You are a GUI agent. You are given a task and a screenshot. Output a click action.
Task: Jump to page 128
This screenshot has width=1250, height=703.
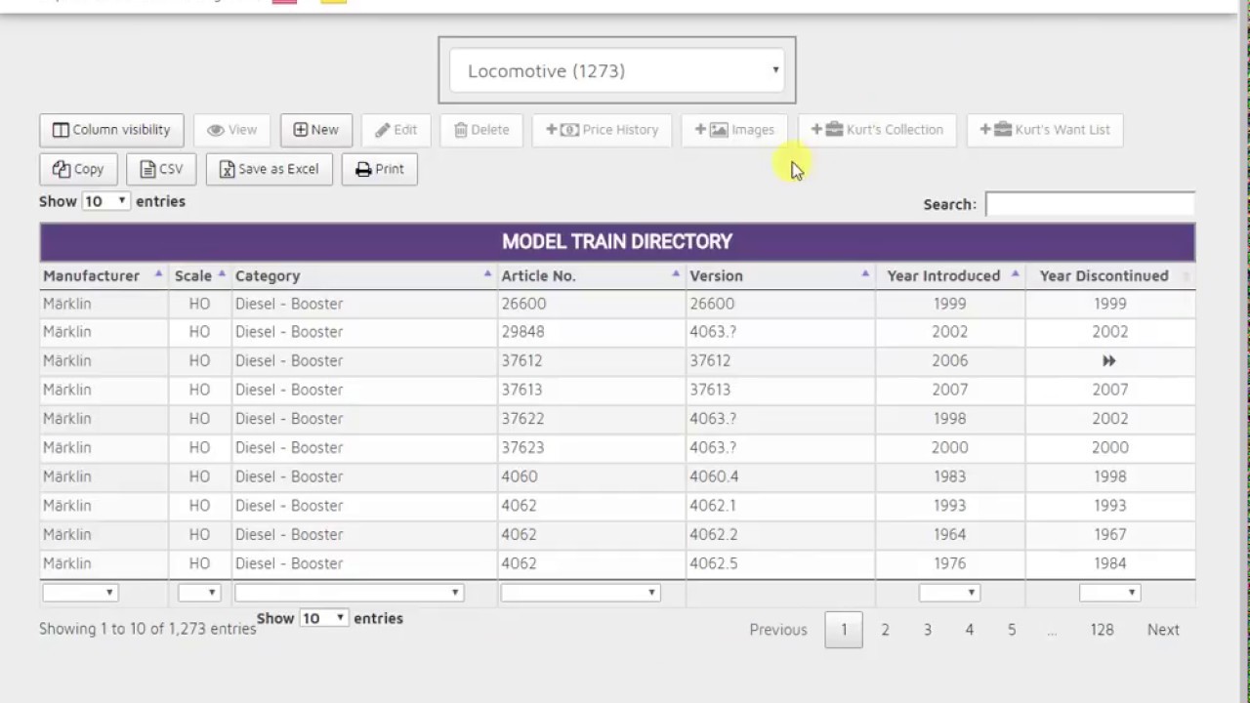[1103, 630]
